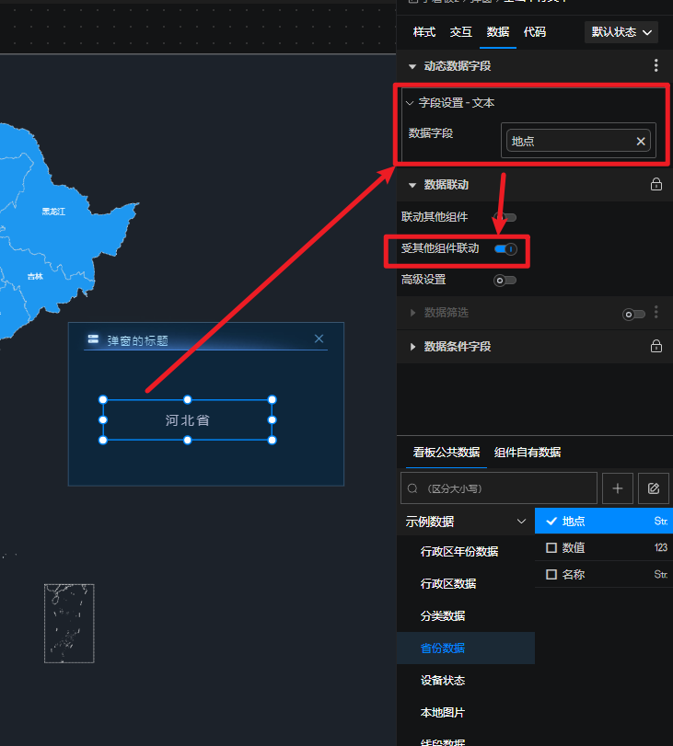This screenshot has width=673, height=746.
Task: Clear the 地点 data field with X
Action: click(x=641, y=141)
